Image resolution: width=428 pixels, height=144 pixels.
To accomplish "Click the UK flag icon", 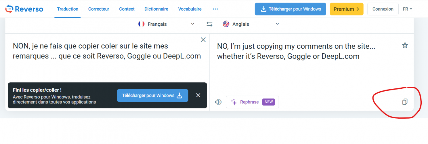I will pos(226,24).
